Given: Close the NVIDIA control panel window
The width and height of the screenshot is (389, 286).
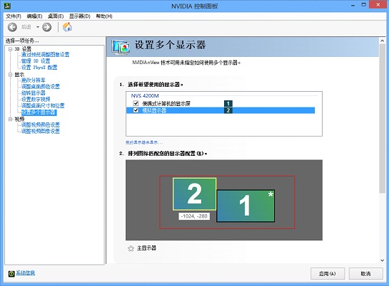Looking at the screenshot, I should [378, 5].
